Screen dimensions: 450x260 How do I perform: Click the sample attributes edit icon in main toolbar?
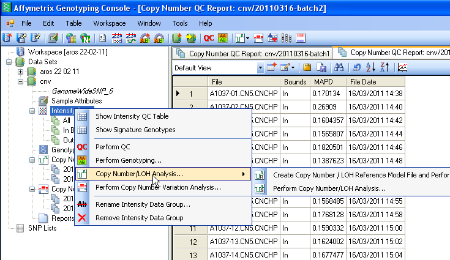click(x=53, y=38)
